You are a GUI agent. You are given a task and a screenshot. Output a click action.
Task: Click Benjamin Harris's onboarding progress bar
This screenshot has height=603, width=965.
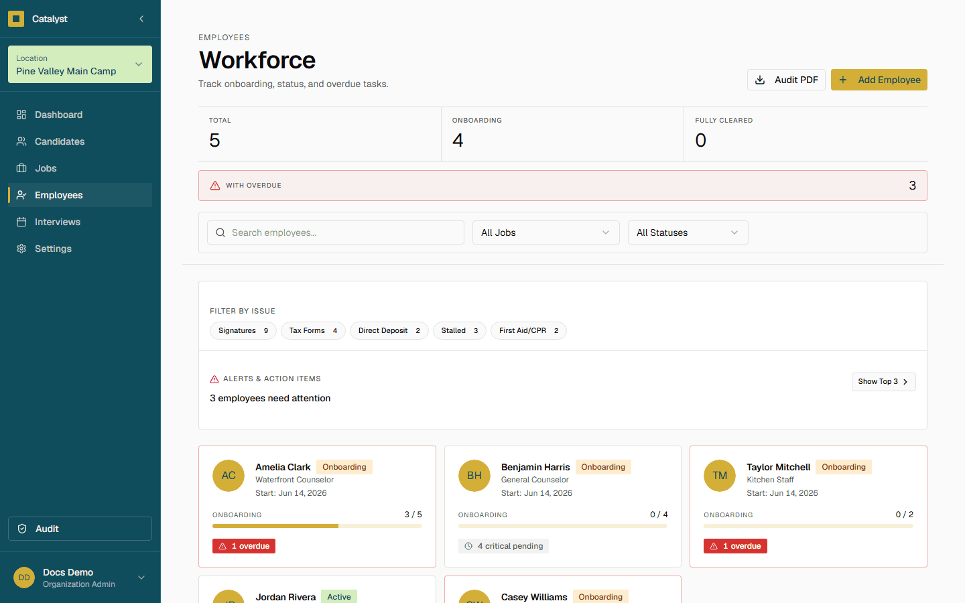pyautogui.click(x=563, y=526)
